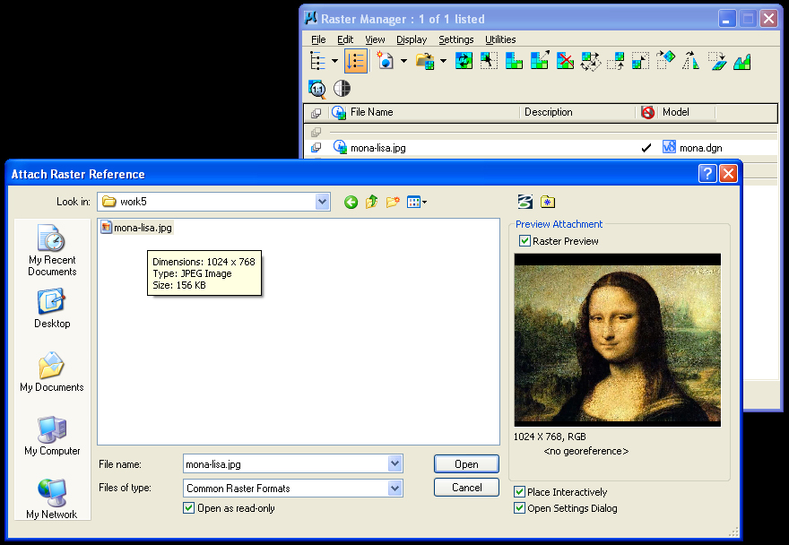Click the Model column header
The height and width of the screenshot is (545, 789).
(676, 112)
